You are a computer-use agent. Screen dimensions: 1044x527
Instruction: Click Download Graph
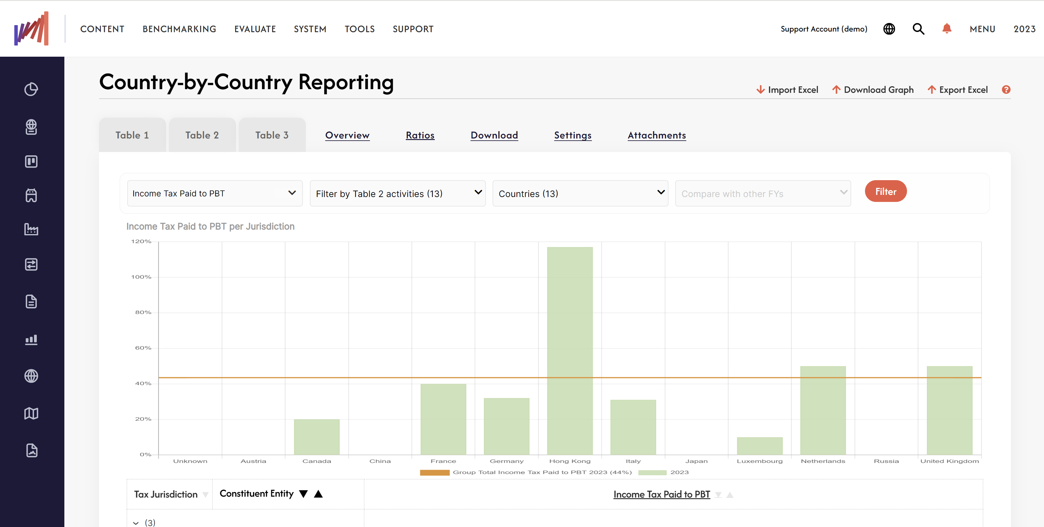click(x=873, y=89)
